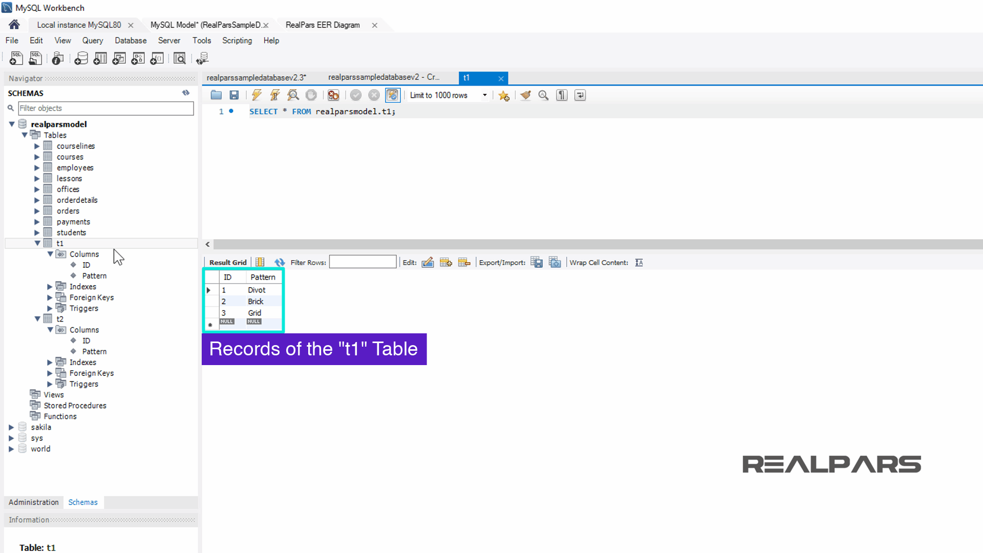Image resolution: width=983 pixels, height=553 pixels.
Task: Delete selected rows icon
Action: coord(464,262)
